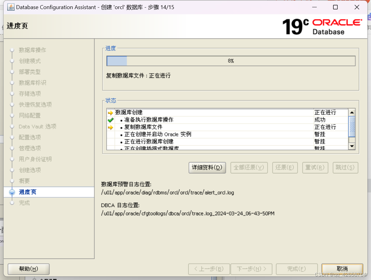Click the 完成(F) finish button

click(297, 269)
